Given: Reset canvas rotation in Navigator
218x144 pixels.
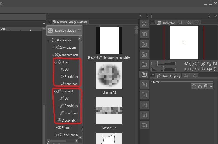Looking at the screenshot, I should (x=203, y=69).
